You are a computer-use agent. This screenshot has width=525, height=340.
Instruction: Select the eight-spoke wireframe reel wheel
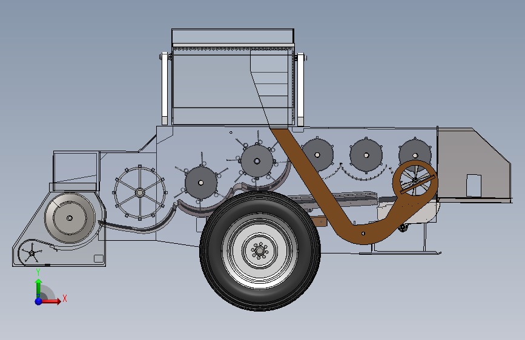[140, 192]
